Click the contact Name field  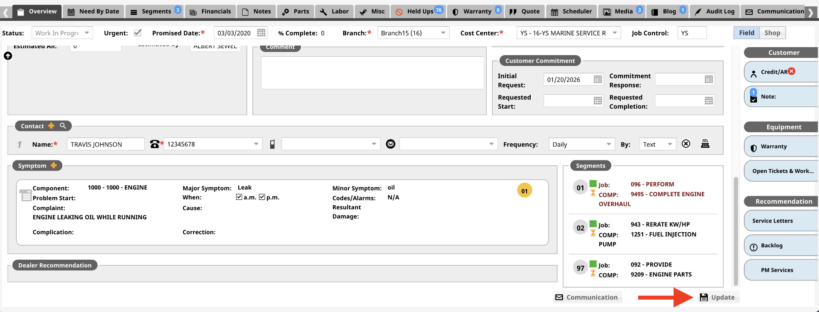(x=106, y=144)
